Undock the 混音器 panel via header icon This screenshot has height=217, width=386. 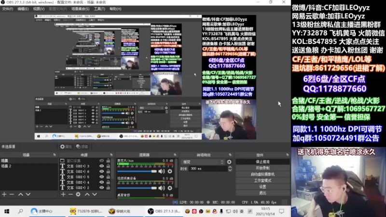click(x=175, y=155)
